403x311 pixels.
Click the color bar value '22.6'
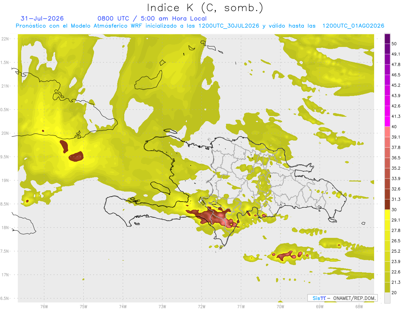coord(396,272)
